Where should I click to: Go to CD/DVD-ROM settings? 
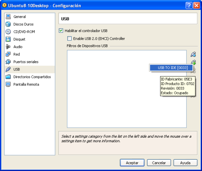tap(24, 32)
